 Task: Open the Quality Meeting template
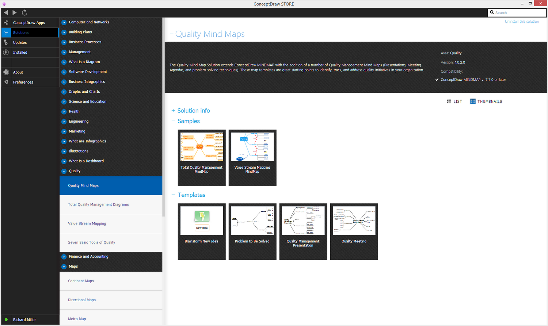coord(354,231)
